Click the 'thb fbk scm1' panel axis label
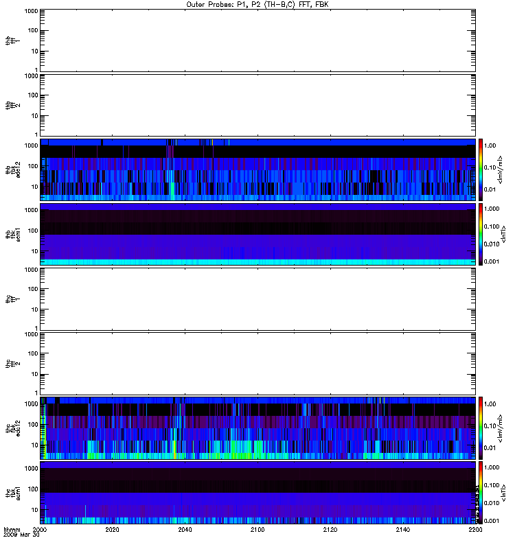The height and width of the screenshot is (549, 515). [x=13, y=234]
